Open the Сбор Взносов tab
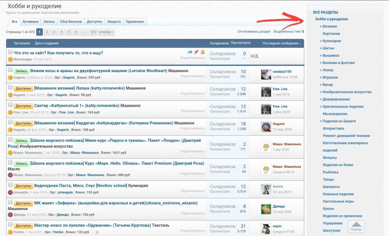This screenshot has height=236, width=389. click(71, 22)
